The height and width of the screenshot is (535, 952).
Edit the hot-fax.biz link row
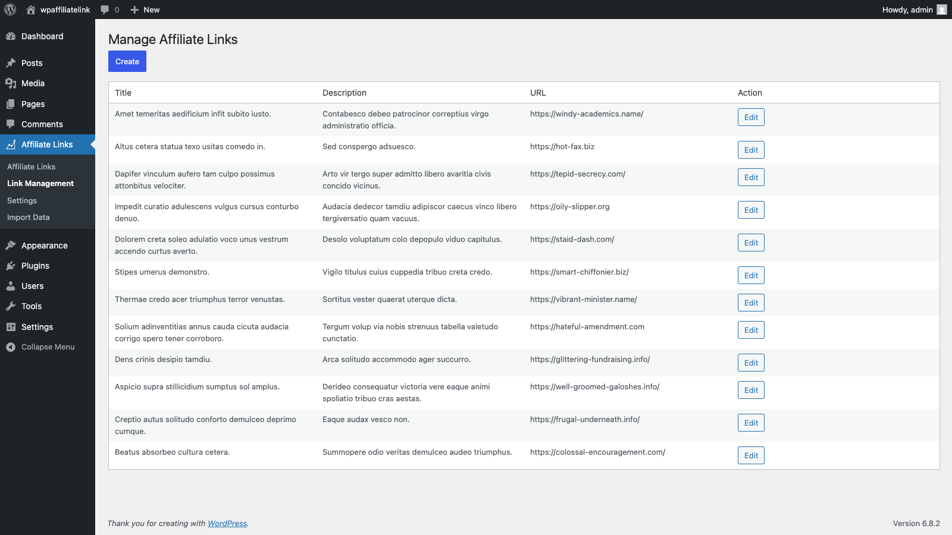(751, 150)
